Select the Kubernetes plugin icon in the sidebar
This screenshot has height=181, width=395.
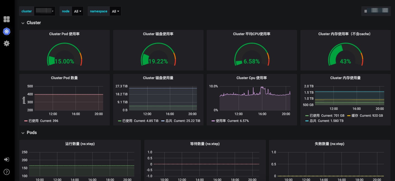[7, 31]
